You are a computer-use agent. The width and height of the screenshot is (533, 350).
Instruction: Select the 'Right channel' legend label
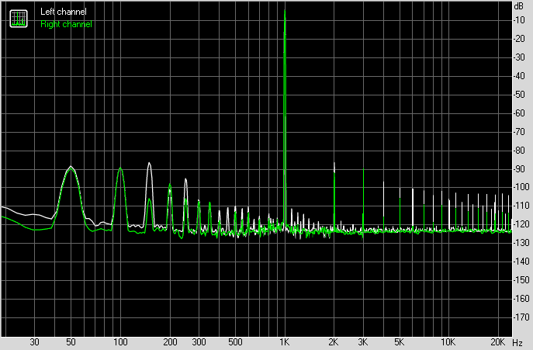pyautogui.click(x=66, y=24)
